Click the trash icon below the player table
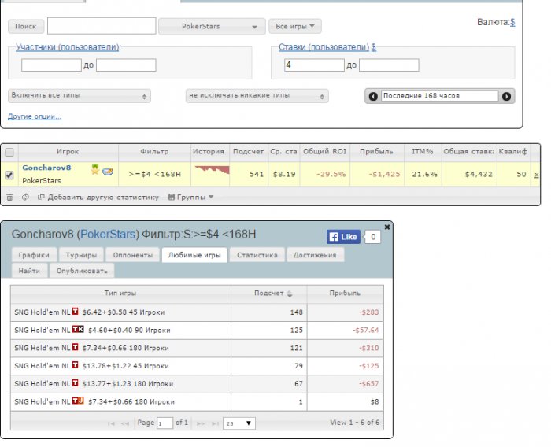 (9, 197)
